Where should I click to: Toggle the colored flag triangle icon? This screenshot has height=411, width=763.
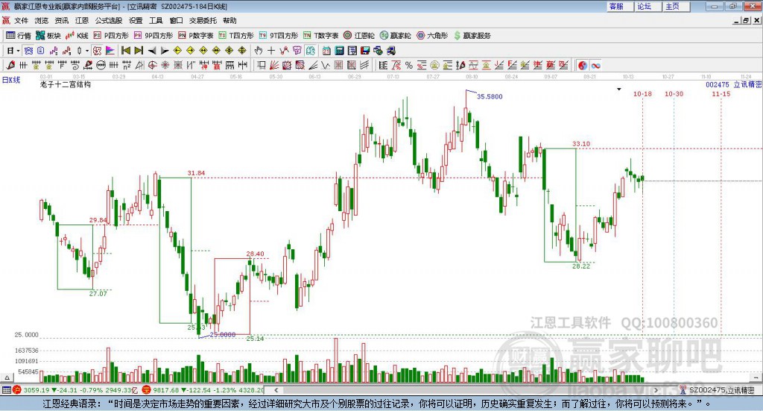(110, 51)
